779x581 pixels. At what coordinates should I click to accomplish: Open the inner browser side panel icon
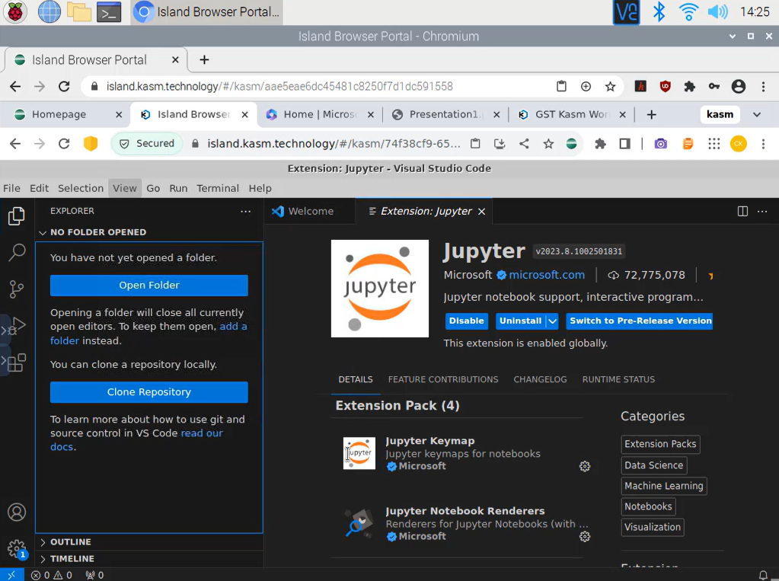click(625, 144)
